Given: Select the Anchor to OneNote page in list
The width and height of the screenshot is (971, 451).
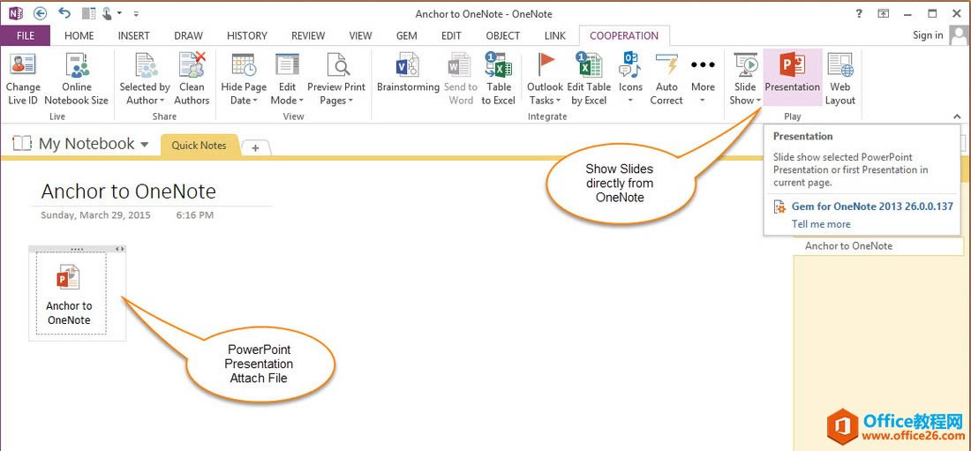Looking at the screenshot, I should [x=878, y=246].
